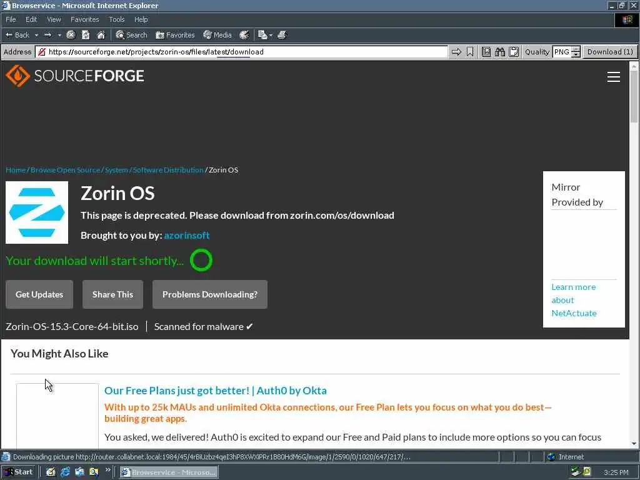Click the address bar URL field

pyautogui.click(x=242, y=52)
